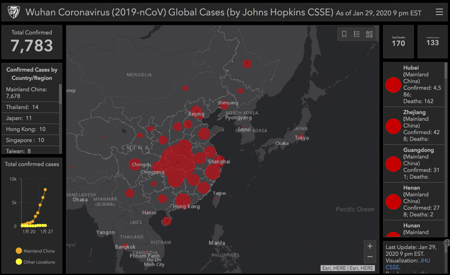
Task: Open the map bookmarks icon
Action: [344, 34]
